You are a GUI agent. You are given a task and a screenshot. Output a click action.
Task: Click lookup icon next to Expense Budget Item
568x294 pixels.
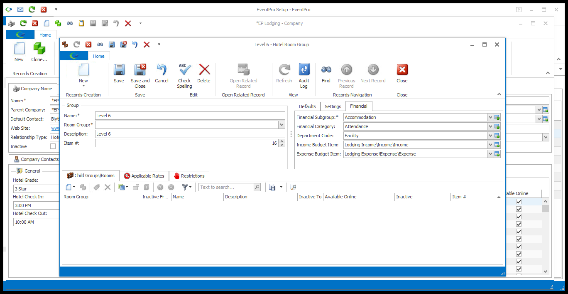pos(497,154)
